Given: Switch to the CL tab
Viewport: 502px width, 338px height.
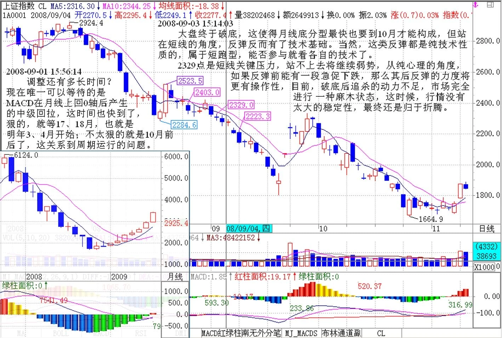Looking at the screenshot, I should pos(381,333).
